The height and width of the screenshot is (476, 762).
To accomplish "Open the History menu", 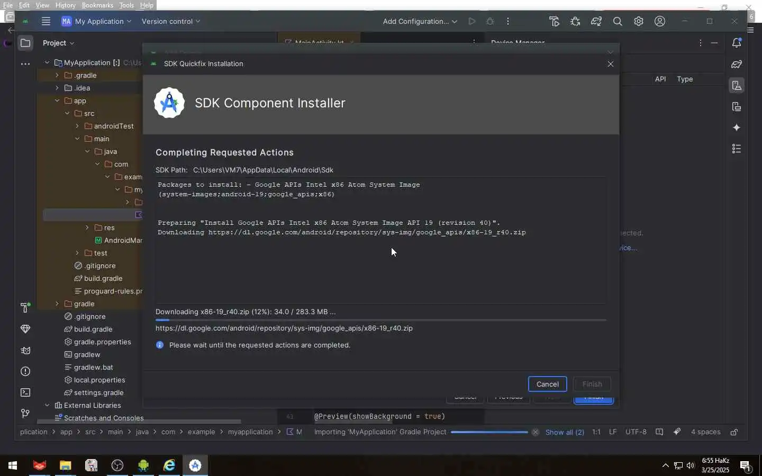I will pyautogui.click(x=66, y=5).
